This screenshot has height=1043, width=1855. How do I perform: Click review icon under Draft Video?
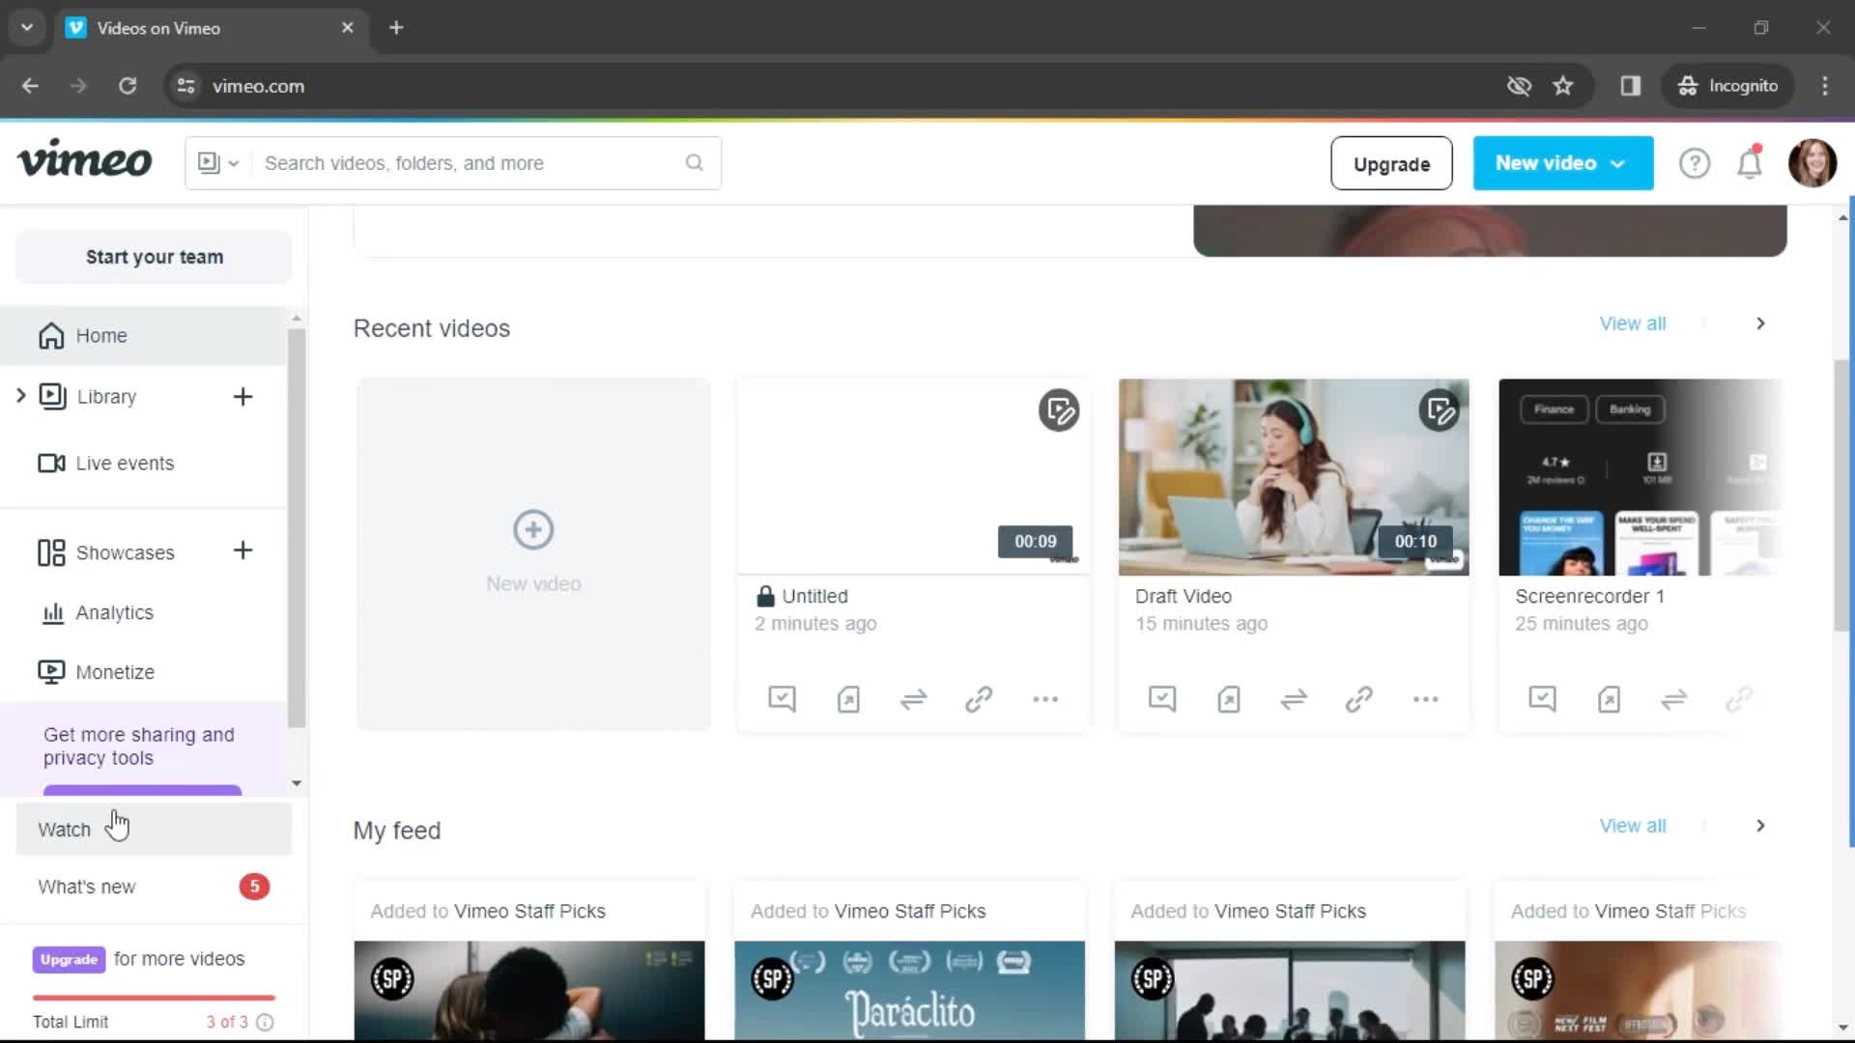(1162, 698)
